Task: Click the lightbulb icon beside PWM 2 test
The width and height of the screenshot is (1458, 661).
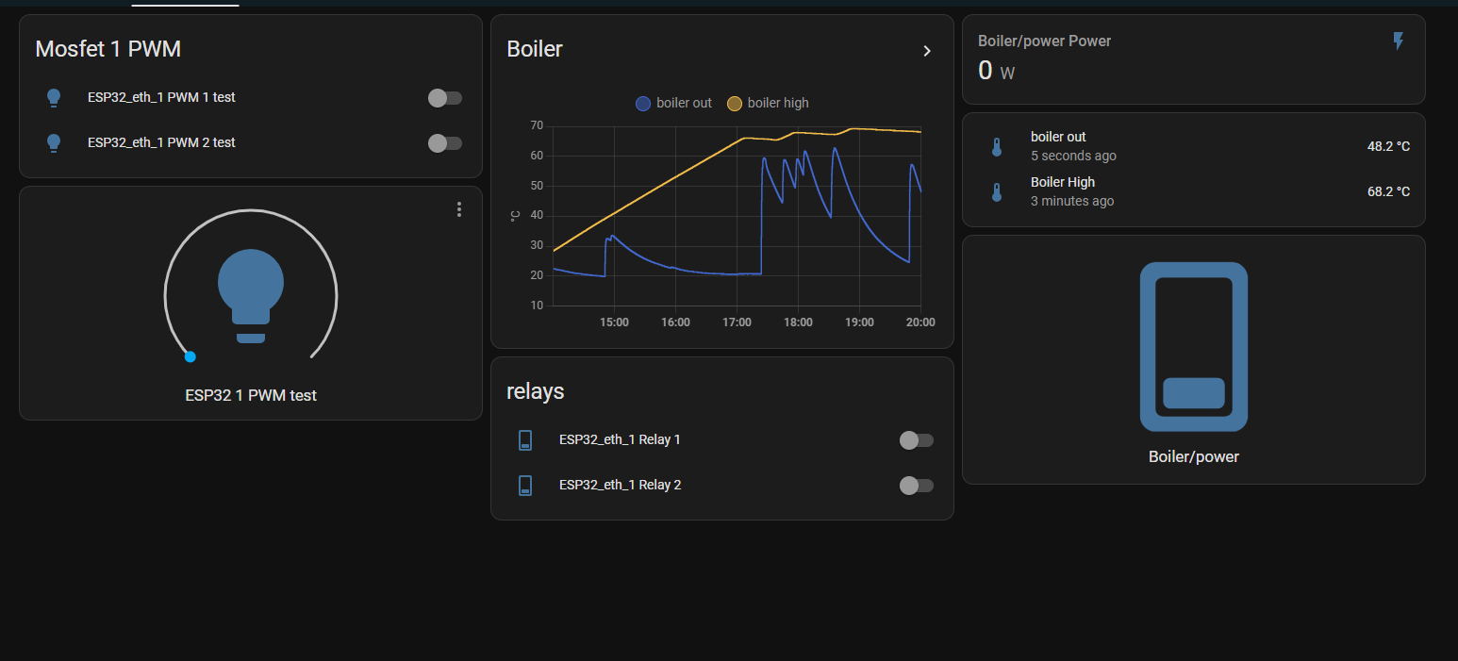Action: click(x=54, y=142)
